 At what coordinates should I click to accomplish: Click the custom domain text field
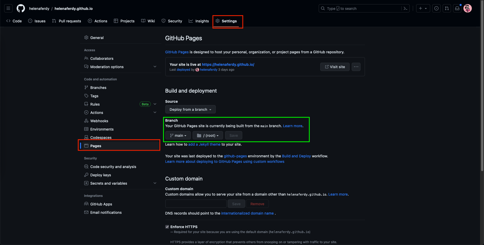[x=196, y=204]
